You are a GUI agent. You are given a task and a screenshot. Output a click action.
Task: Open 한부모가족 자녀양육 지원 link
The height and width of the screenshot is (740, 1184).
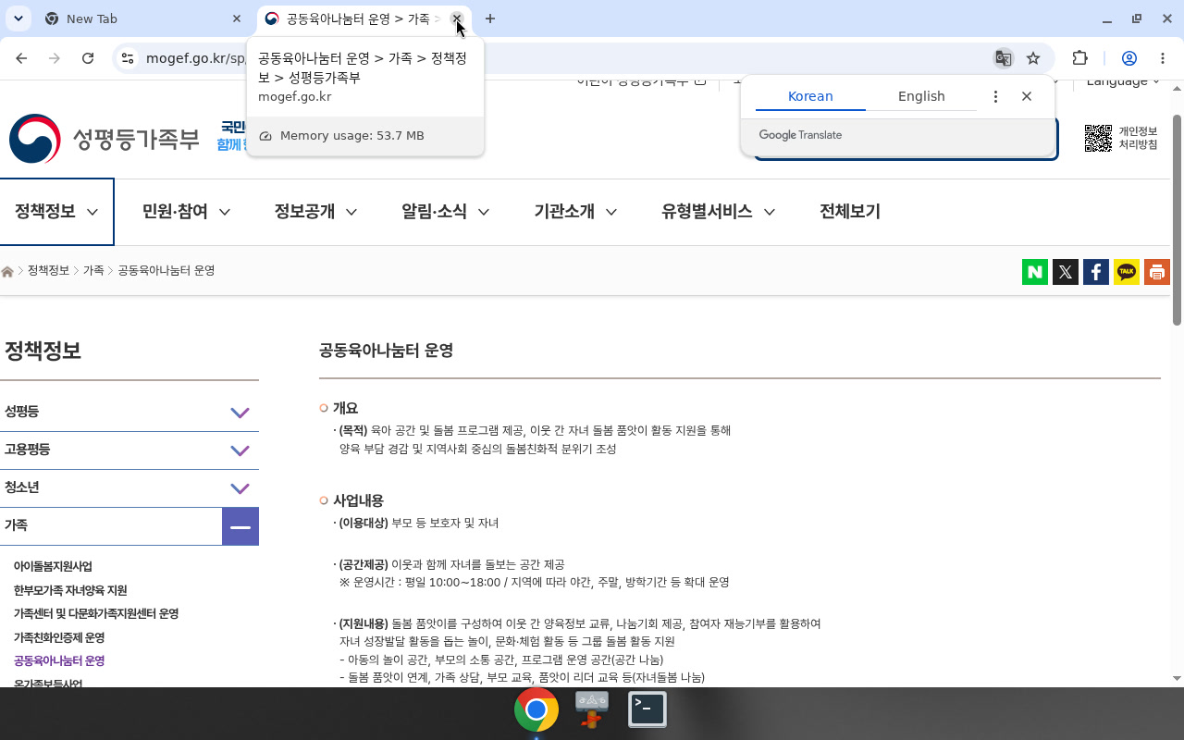[70, 590]
